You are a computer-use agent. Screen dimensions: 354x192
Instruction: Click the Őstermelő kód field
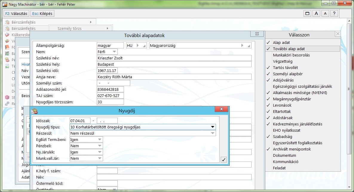coord(107,183)
